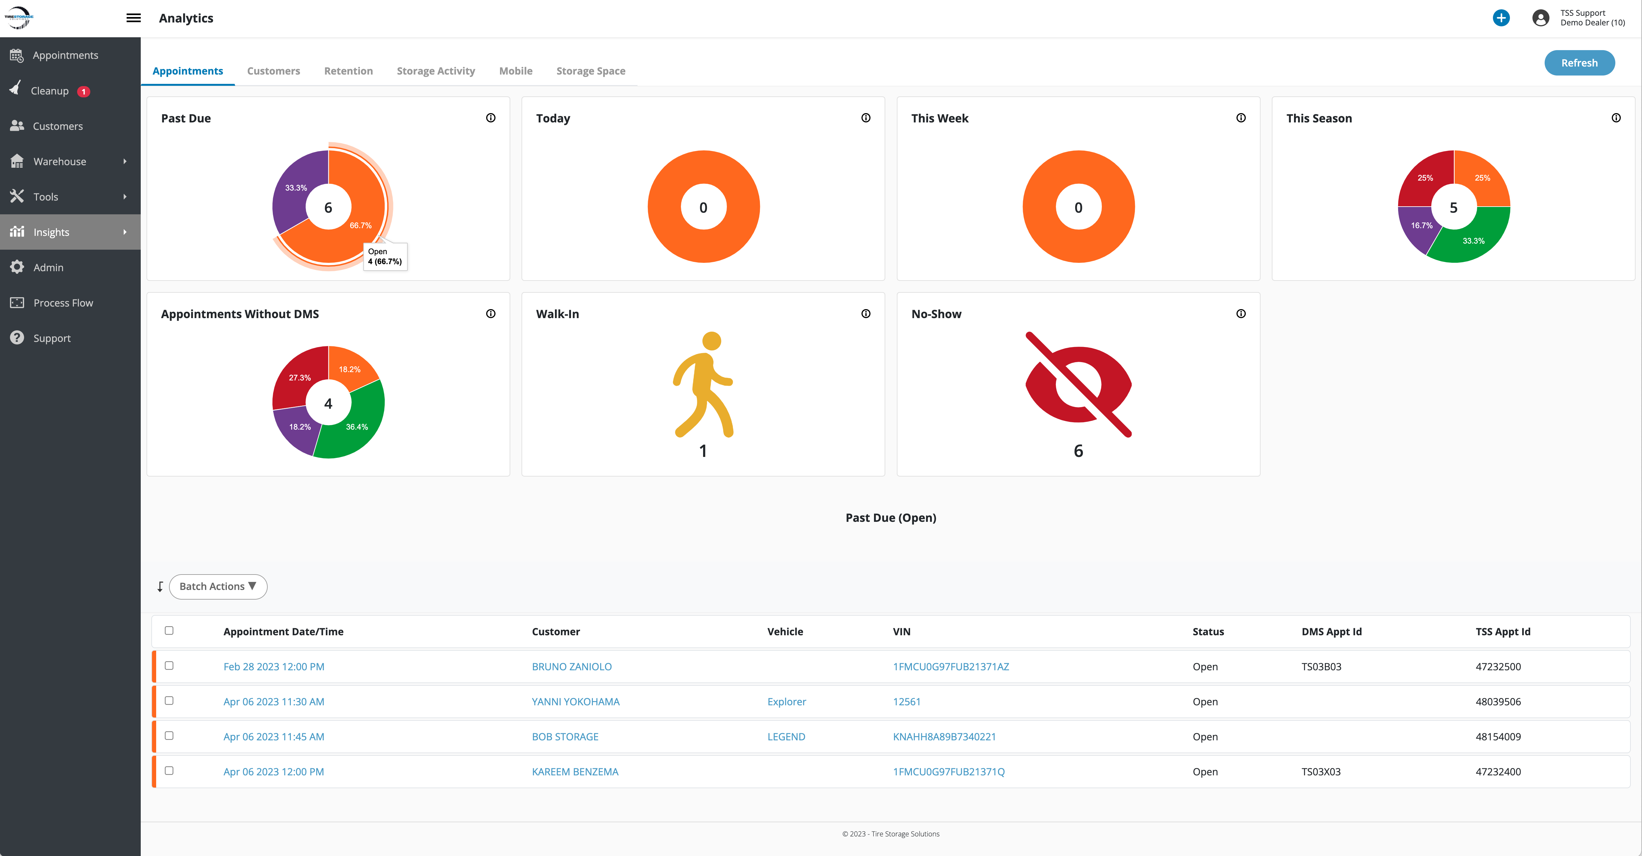
Task: Switch to the Retention tab
Action: coord(348,71)
